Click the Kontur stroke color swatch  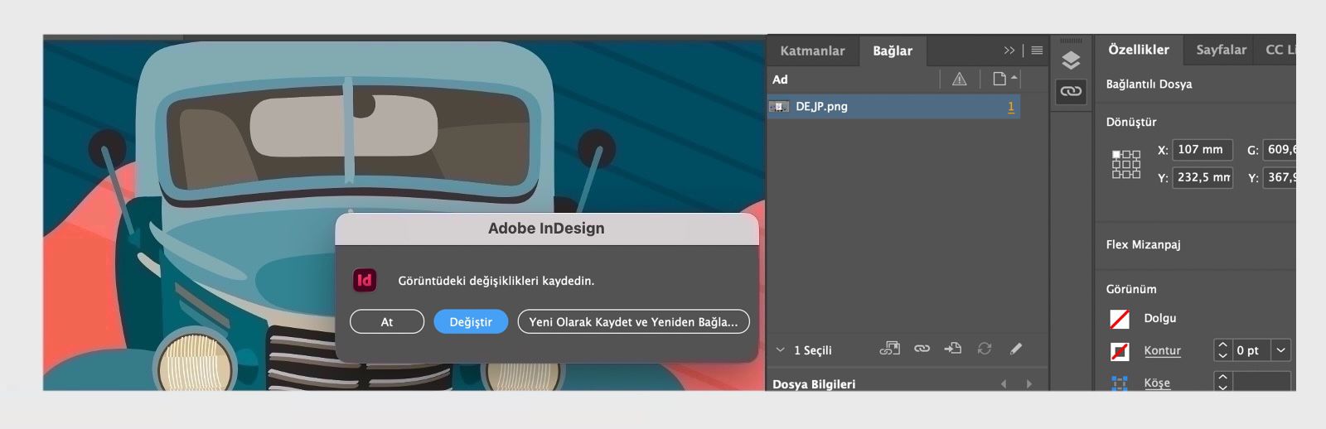(x=1120, y=351)
